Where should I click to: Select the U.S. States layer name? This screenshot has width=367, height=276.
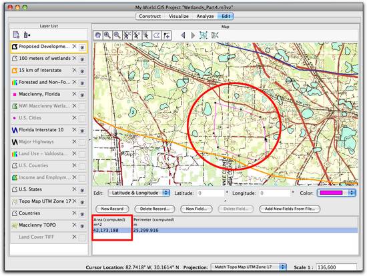coord(30,189)
